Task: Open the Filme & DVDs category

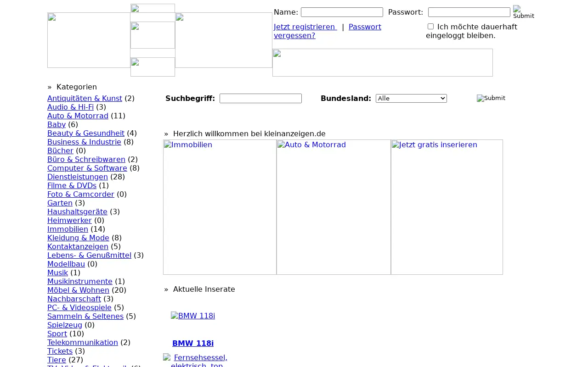Action: (72, 185)
